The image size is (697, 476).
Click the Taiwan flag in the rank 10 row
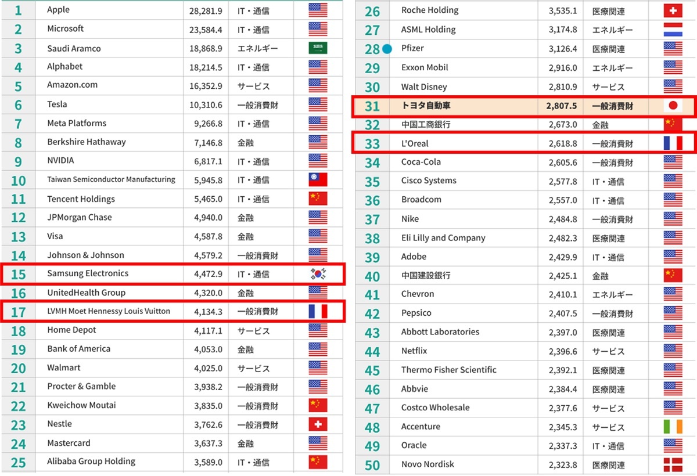tap(318, 180)
